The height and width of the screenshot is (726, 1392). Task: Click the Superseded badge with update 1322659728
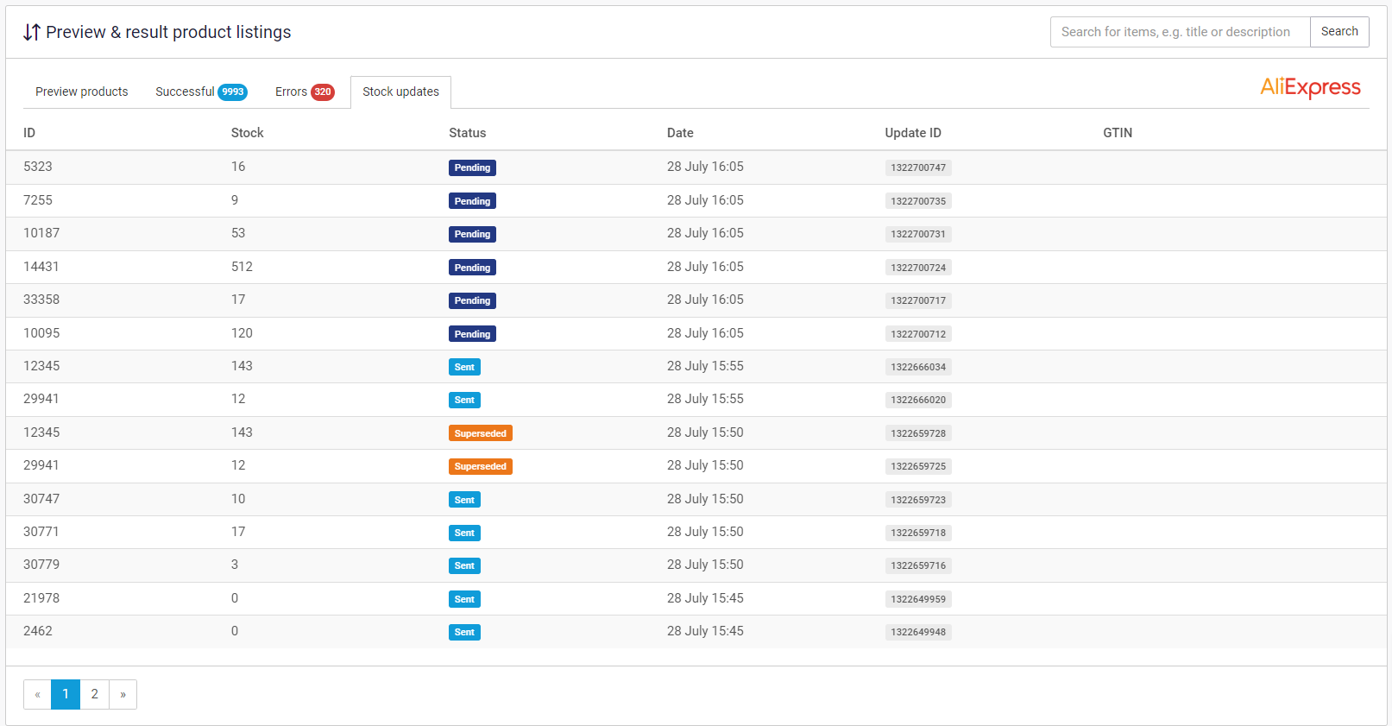481,433
